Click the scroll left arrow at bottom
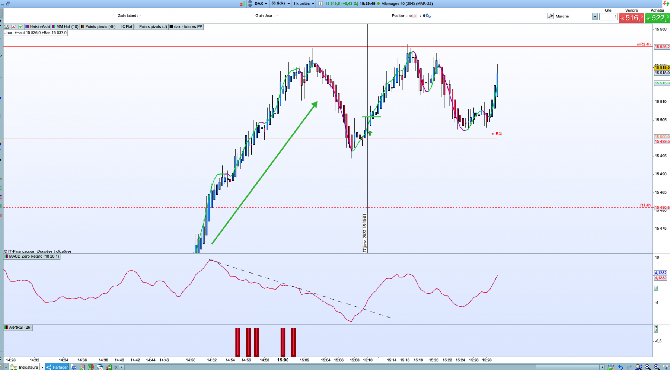Screen dimensions: 670x370 [122, 367]
